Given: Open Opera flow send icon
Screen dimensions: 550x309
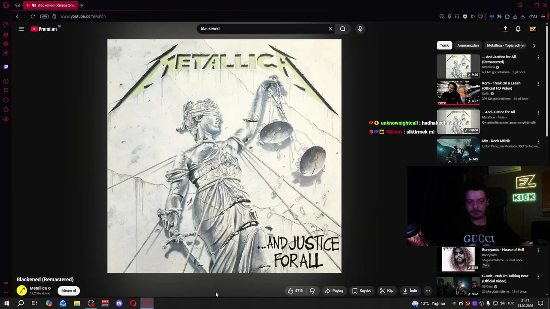Looking at the screenshot, I should 473,16.
